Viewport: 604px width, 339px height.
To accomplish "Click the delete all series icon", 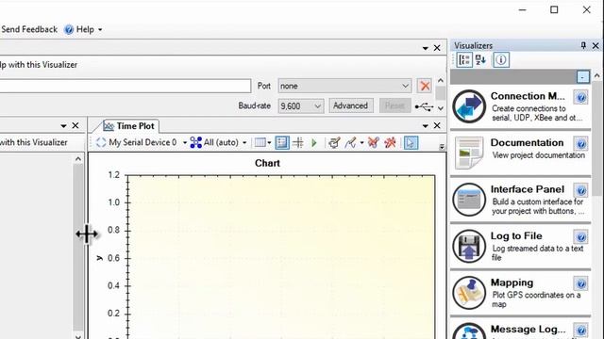I will (390, 143).
